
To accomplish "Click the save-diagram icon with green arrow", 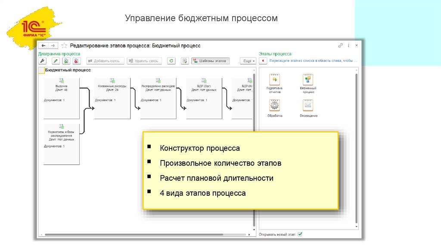I will 184,61.
